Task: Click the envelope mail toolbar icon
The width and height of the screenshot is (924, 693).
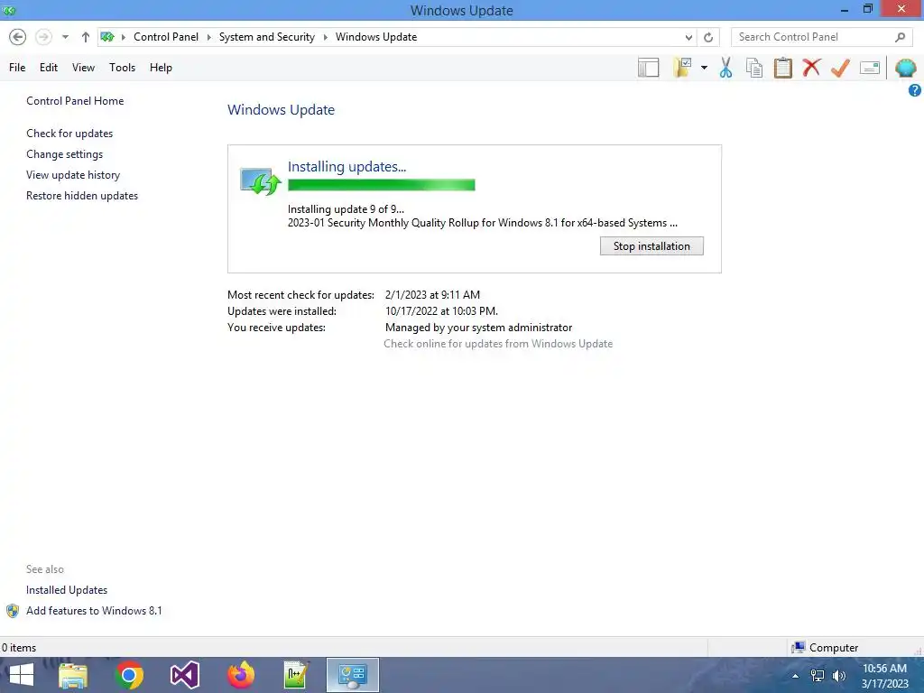Action: (870, 68)
